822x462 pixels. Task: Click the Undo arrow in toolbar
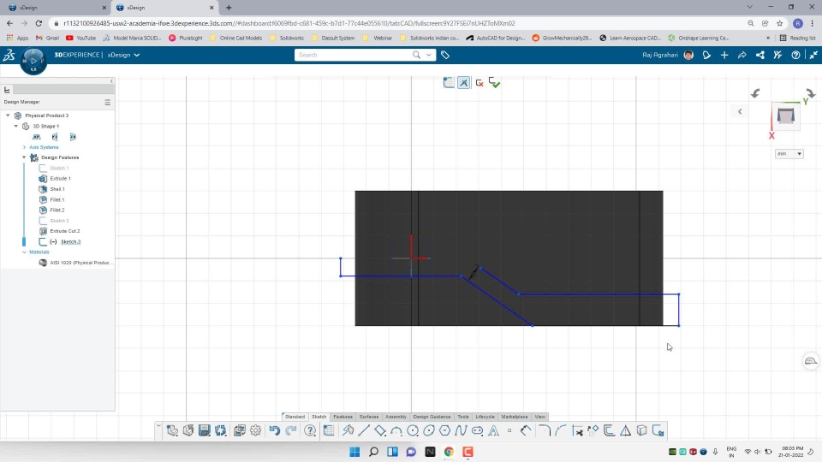274,430
